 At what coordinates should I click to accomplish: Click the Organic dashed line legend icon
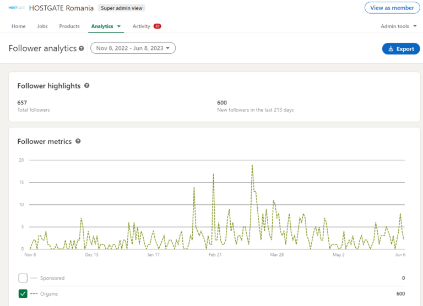pos(34,294)
